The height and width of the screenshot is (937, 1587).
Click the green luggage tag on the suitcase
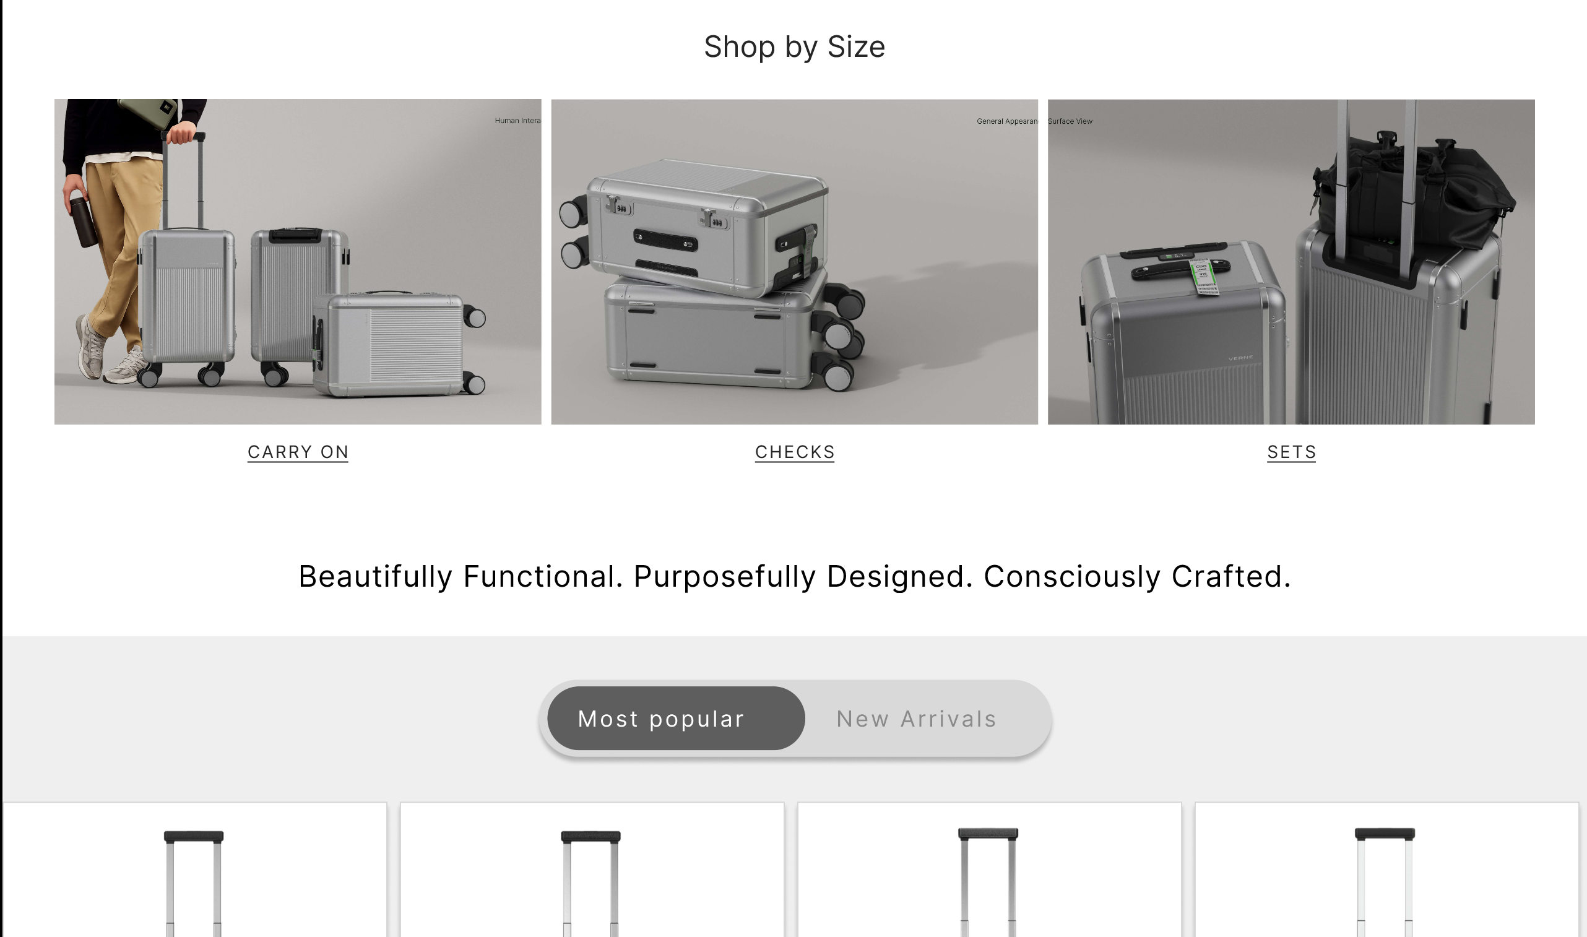click(1203, 277)
